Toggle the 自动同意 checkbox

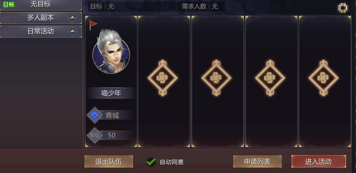151,162
